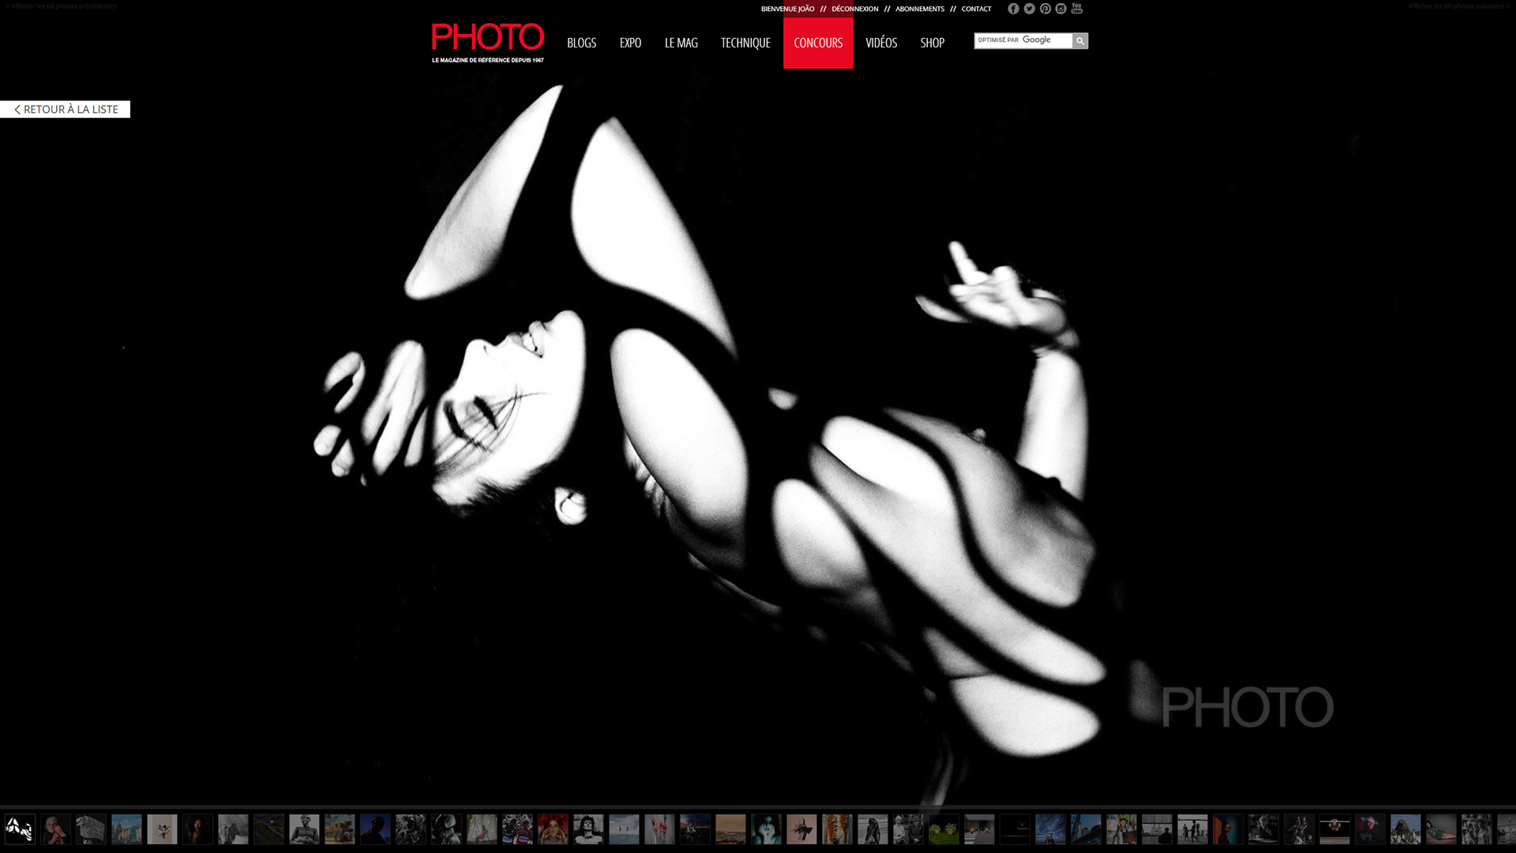Open the Expo menu item
1516x853 pixels.
(x=630, y=43)
